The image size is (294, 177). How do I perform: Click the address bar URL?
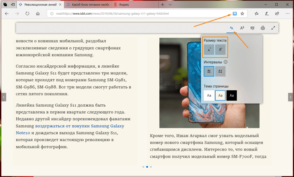[x=112, y=14]
